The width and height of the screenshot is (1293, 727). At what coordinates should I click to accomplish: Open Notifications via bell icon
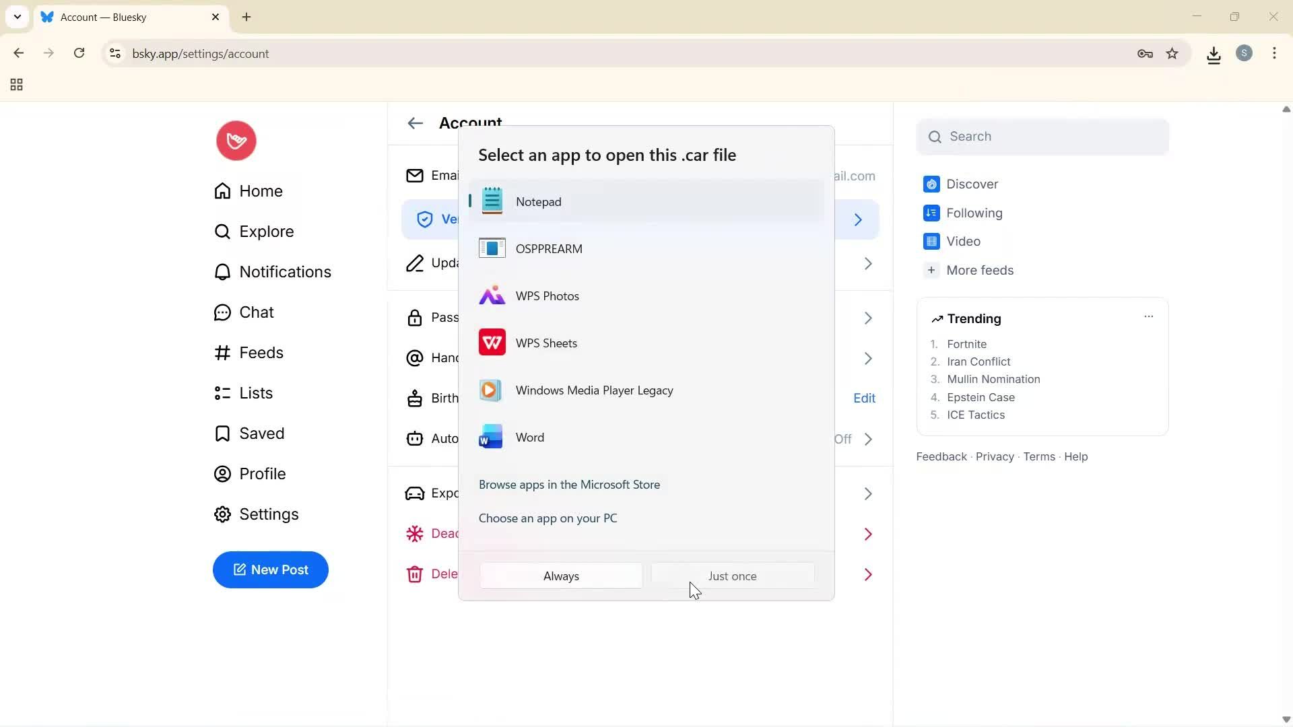tap(222, 272)
